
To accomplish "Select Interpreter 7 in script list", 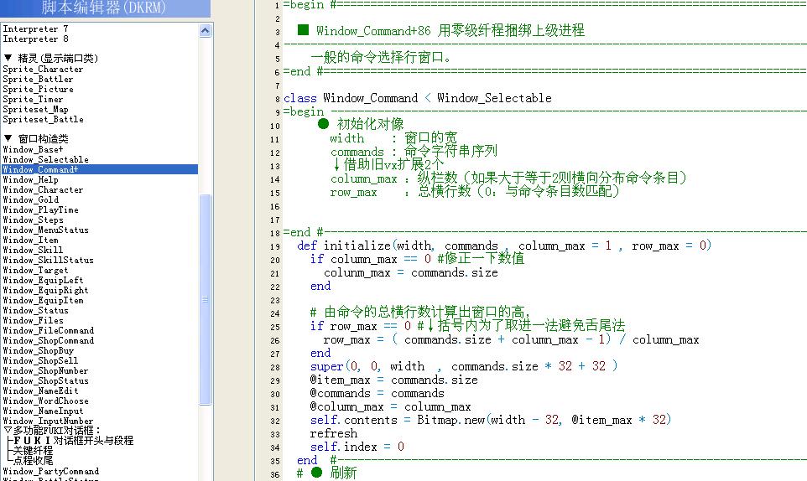I will 35,28.
